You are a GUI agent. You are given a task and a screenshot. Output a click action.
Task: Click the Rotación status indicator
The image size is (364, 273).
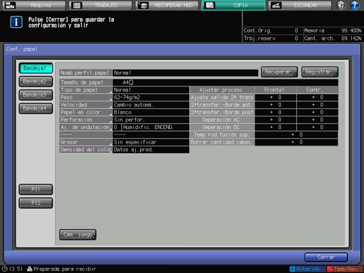point(308,269)
